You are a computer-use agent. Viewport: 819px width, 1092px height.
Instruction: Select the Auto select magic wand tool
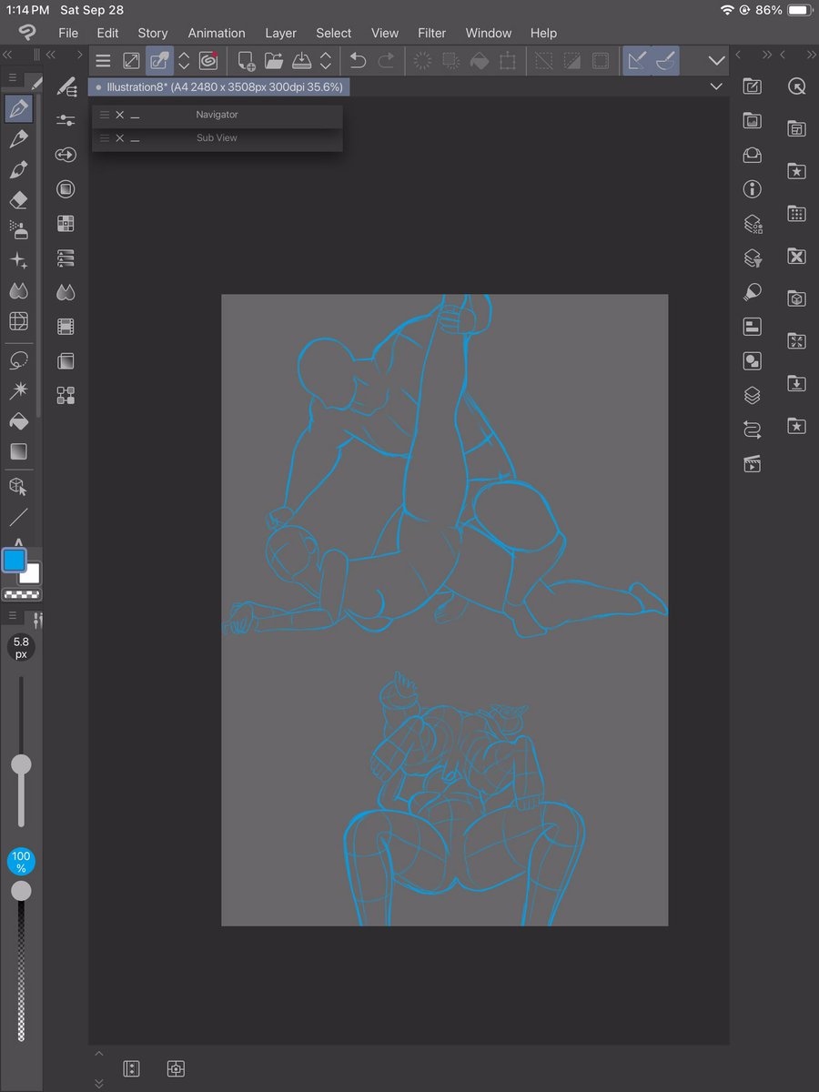click(x=18, y=390)
